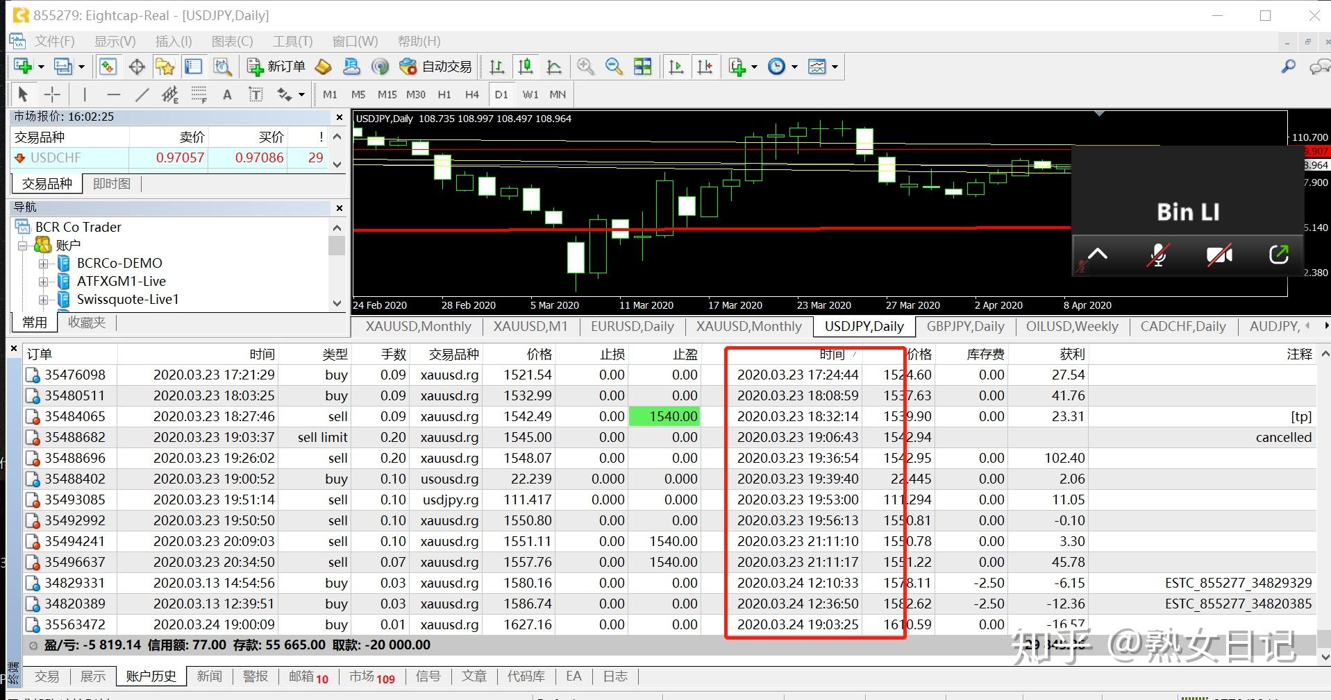
Task: Click the tile windows icon
Action: (x=643, y=67)
